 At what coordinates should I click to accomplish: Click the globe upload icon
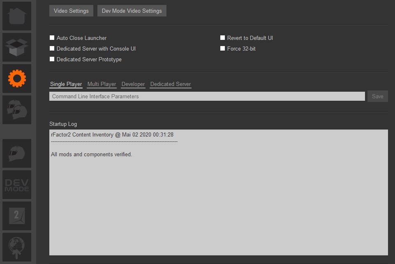[17, 247]
